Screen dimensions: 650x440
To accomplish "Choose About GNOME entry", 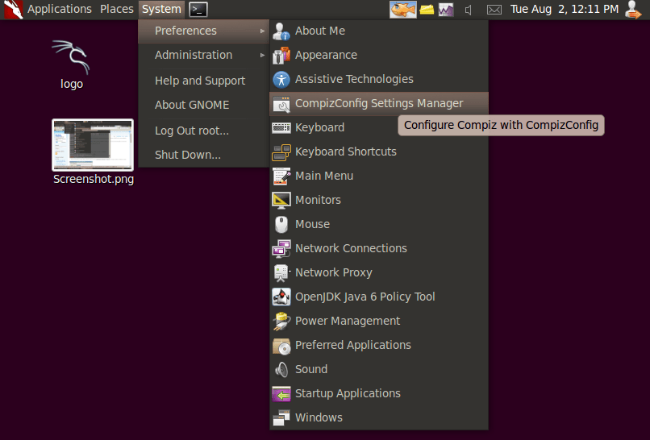I will pyautogui.click(x=192, y=105).
